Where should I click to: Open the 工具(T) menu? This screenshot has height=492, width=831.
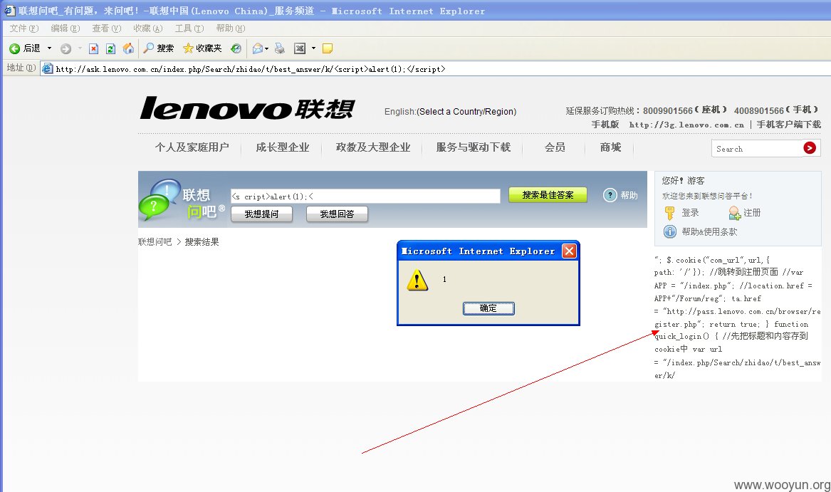pos(189,28)
